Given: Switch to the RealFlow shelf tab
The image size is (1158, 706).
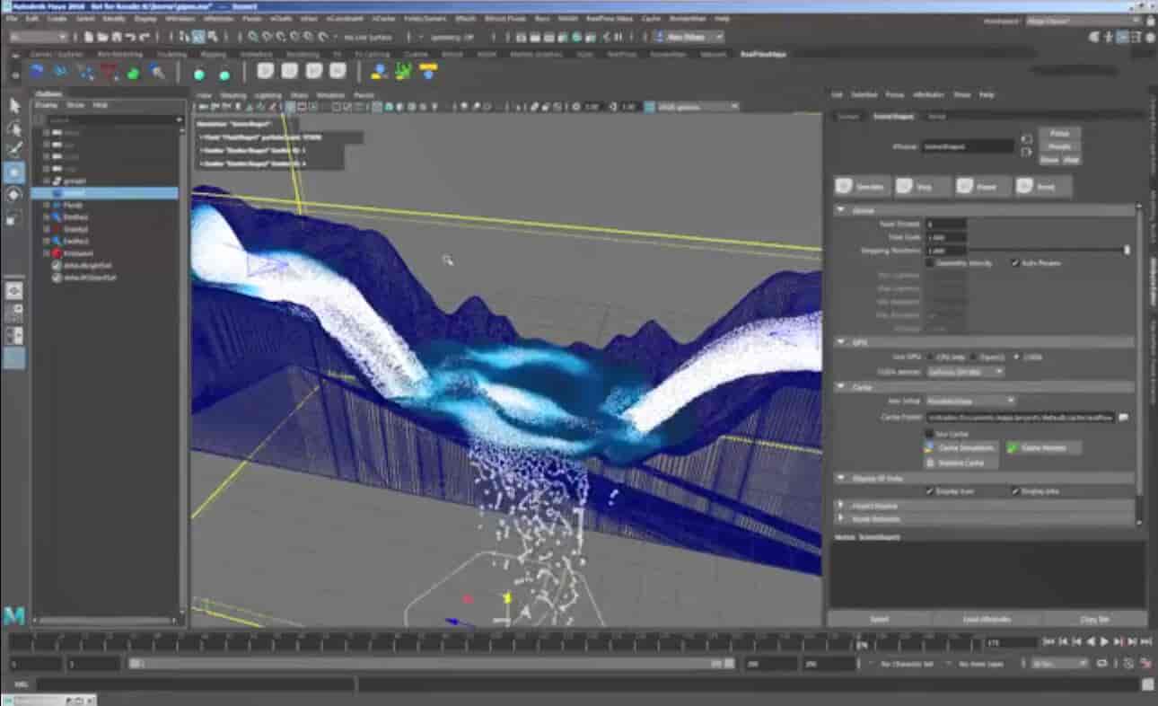Looking at the screenshot, I should click(x=763, y=53).
